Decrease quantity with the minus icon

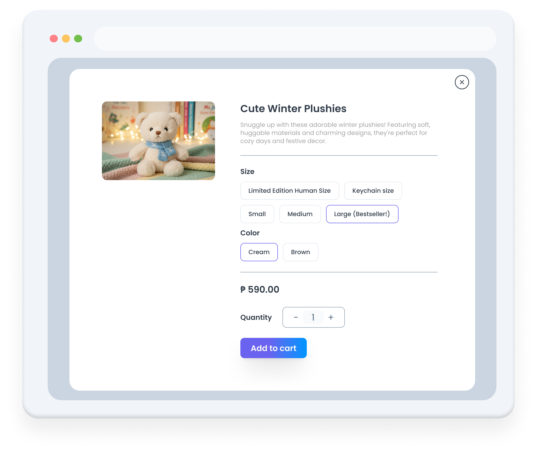296,317
